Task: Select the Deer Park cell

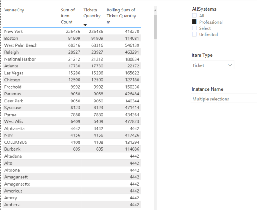Action: [13, 101]
